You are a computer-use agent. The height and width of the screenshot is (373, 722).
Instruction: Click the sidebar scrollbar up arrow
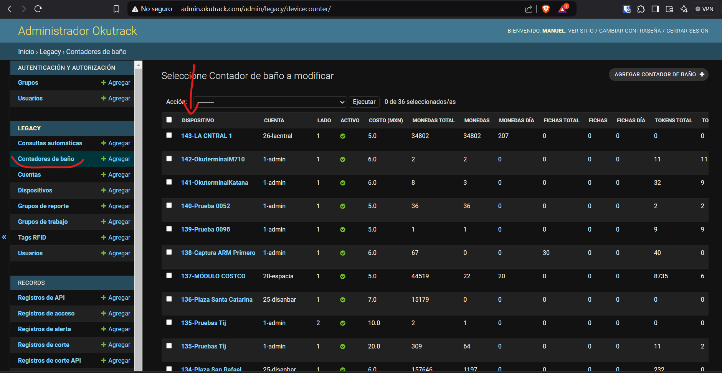click(x=139, y=65)
